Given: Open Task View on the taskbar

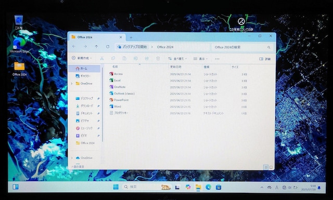Looking at the screenshot, I should click(177, 188).
